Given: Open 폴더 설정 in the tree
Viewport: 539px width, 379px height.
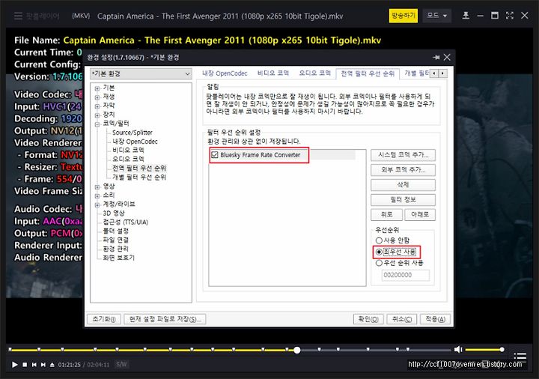Looking at the screenshot, I should pos(115,231).
